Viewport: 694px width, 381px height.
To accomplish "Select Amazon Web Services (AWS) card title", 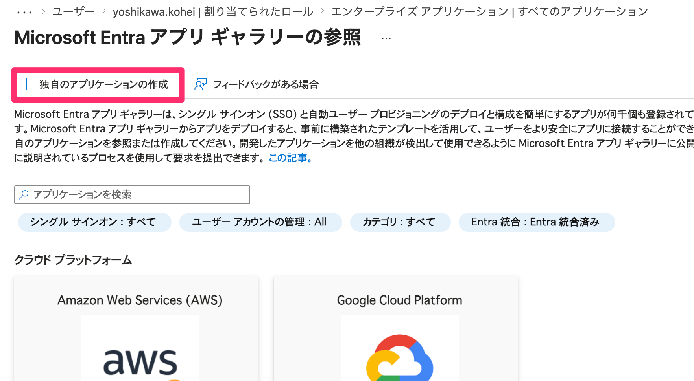I will pos(140,300).
